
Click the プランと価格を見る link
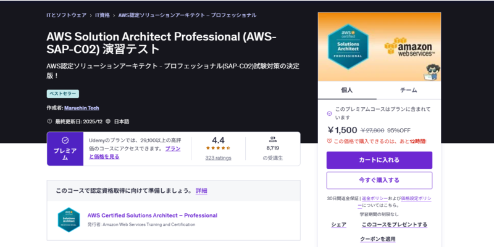tap(135, 152)
